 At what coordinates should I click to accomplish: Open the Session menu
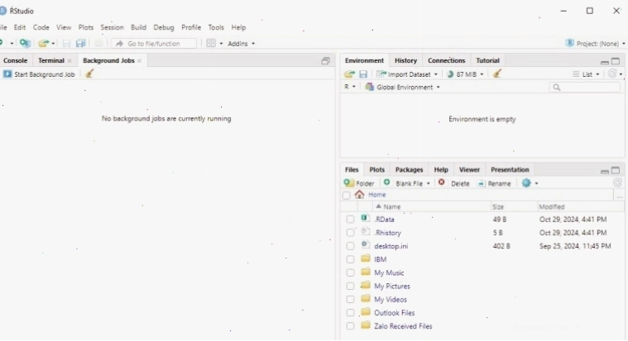pyautogui.click(x=112, y=27)
